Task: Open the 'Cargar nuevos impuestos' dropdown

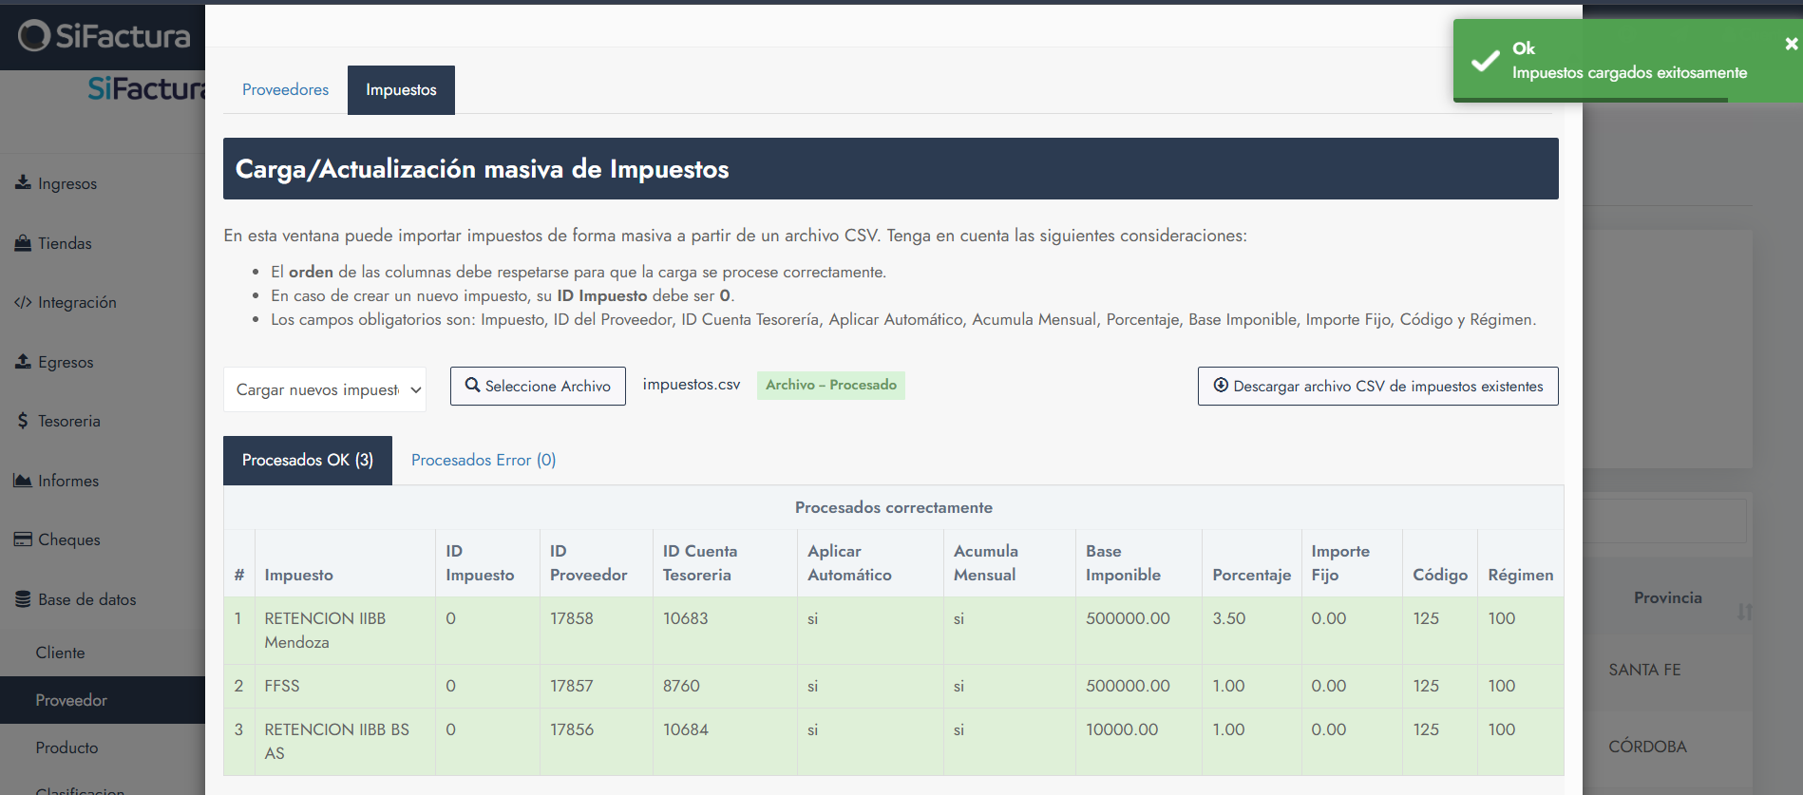Action: point(324,389)
